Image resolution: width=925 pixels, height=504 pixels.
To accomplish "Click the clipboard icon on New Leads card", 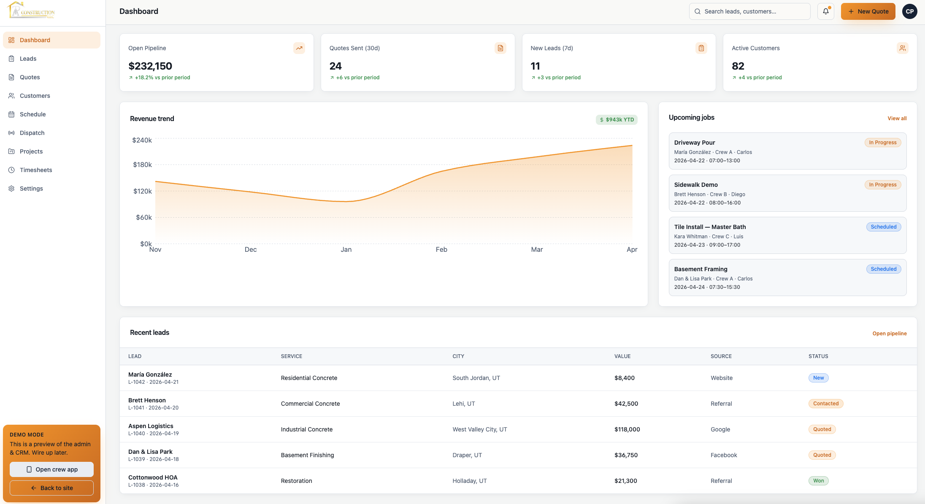I will point(701,48).
